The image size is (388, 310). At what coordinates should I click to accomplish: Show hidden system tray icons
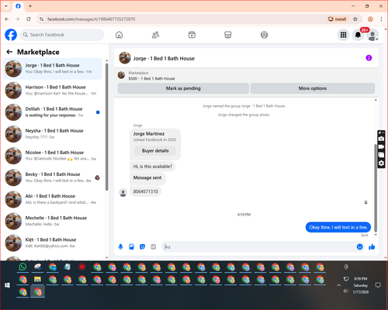pyautogui.click(x=339, y=285)
